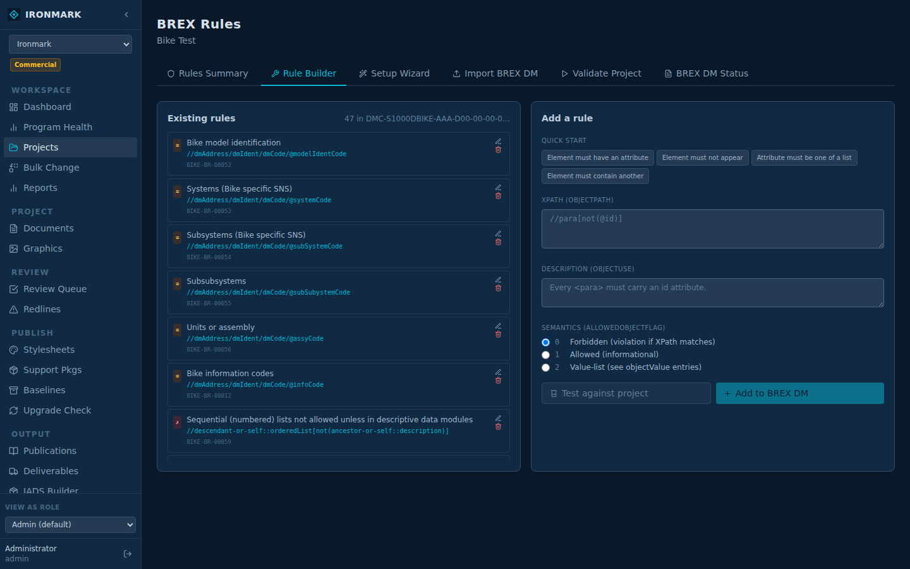Click the Description objectUse text area
The image size is (910, 569).
[713, 293]
